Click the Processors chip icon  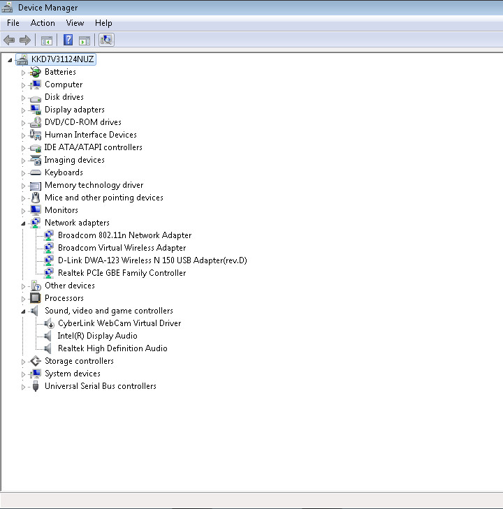point(36,298)
